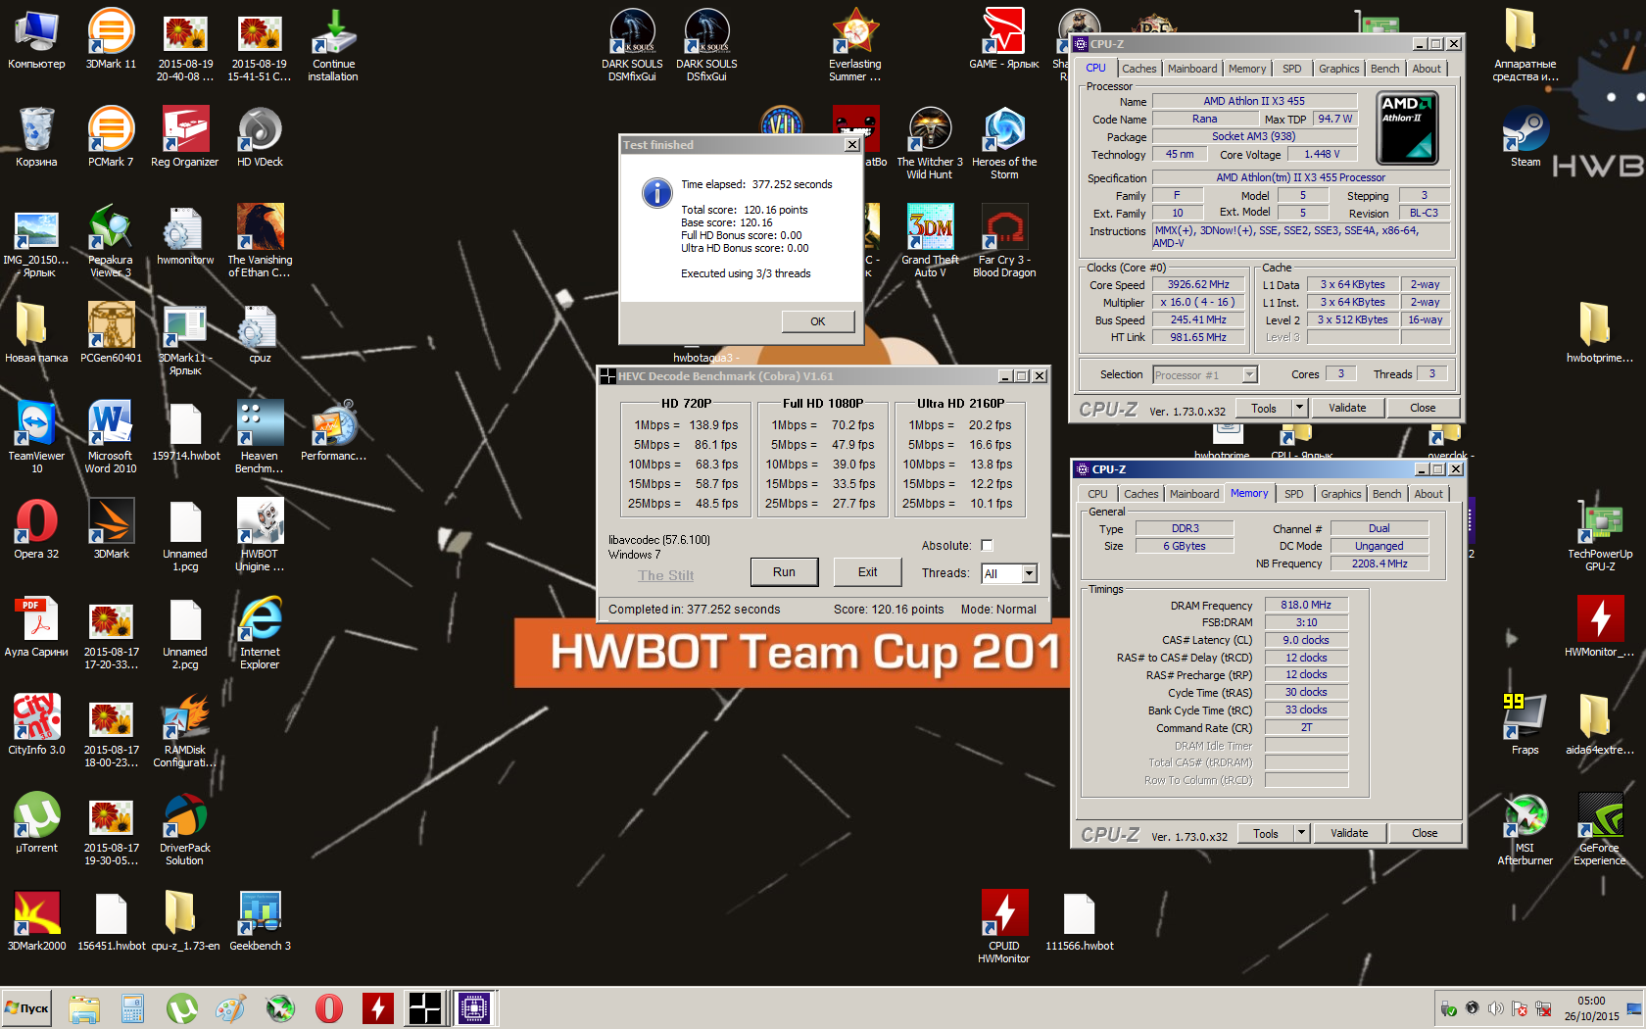Launch Grand Theft Auto V shortcut
The height and width of the screenshot is (1029, 1646).
[930, 241]
